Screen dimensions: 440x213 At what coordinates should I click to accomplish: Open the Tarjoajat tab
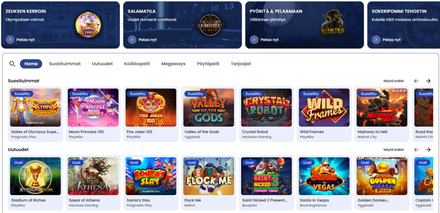[x=241, y=64]
